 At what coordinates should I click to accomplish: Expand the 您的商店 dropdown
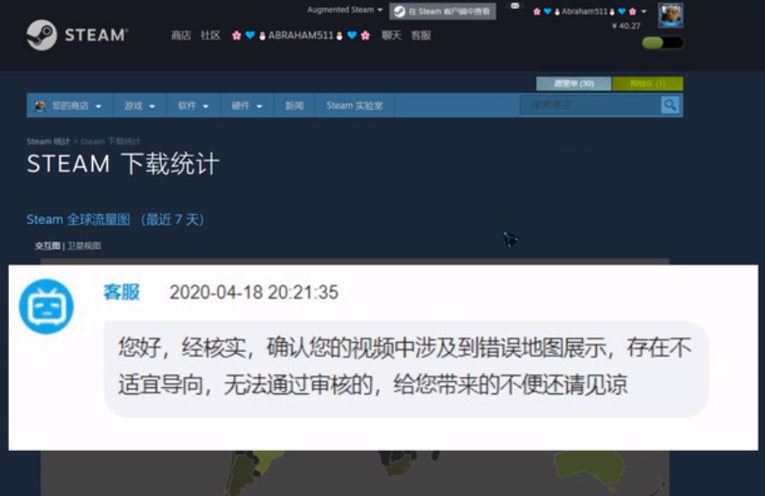coord(68,105)
